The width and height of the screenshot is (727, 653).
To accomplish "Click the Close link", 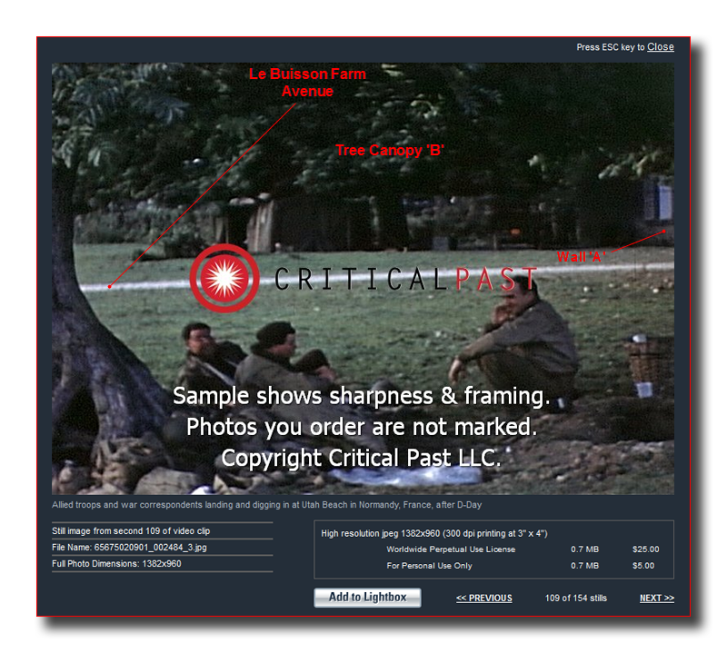I will 661,47.
